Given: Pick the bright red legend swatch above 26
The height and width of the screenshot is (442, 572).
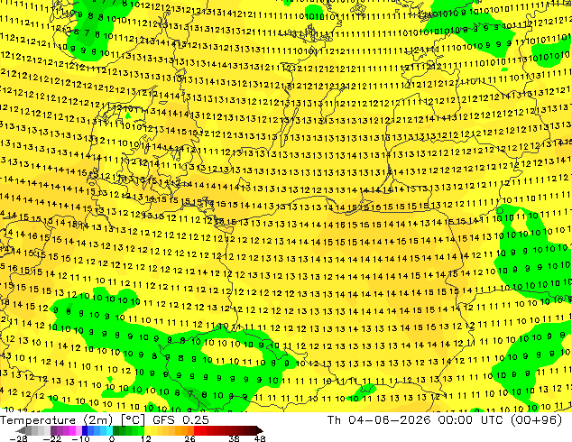Looking at the screenshot, I should [x=197, y=430].
